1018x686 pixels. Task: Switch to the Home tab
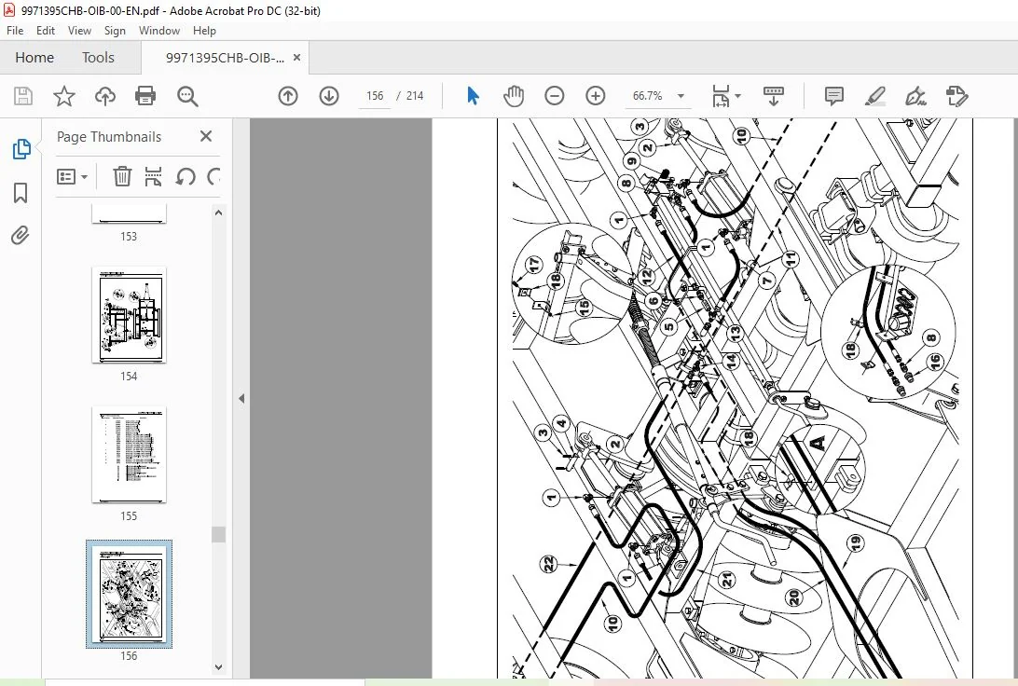tap(34, 58)
